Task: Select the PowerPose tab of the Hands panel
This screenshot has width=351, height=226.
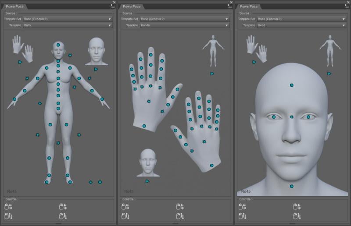Action: click(132, 7)
